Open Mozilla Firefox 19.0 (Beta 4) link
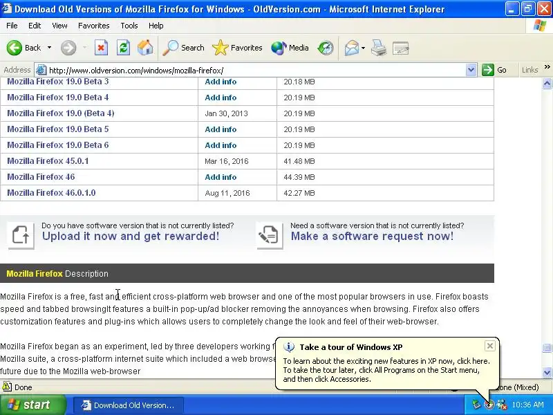Screen dimensions: 553x415 61,113
